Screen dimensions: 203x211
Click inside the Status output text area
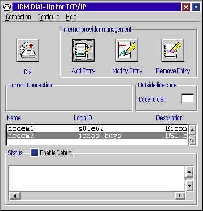97,179
